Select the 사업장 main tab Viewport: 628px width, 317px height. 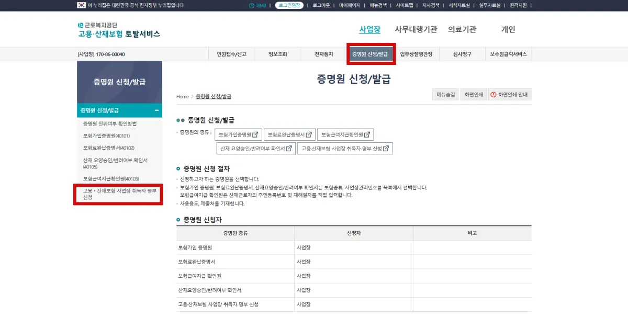[x=369, y=29]
